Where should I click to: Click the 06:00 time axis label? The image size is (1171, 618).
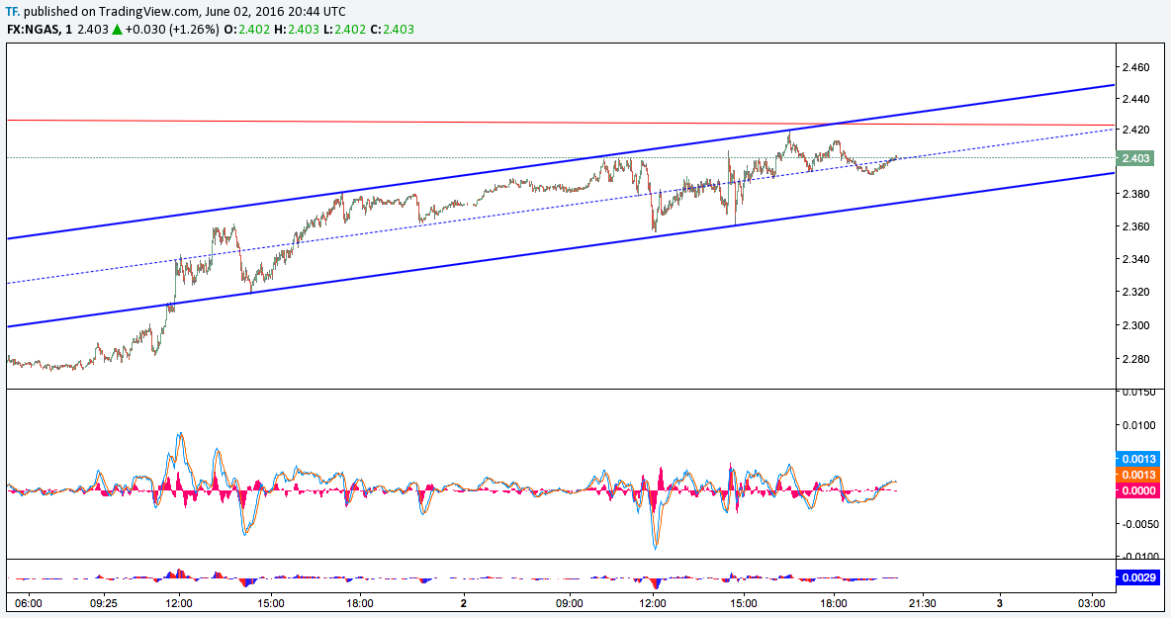(29, 603)
